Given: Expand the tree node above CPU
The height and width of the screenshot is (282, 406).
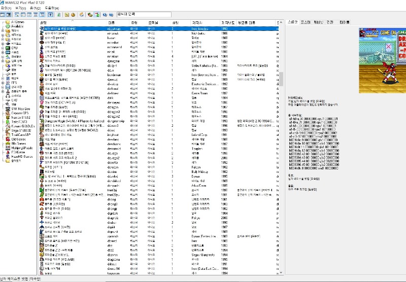Looking at the screenshot, I should (3, 44).
